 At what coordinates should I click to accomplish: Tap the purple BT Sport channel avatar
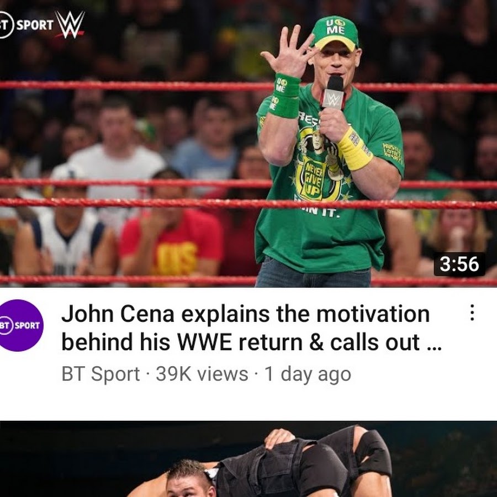19,325
